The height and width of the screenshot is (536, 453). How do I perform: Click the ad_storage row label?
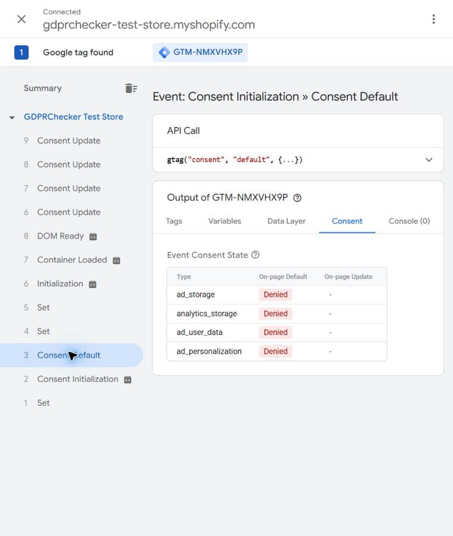tap(196, 295)
